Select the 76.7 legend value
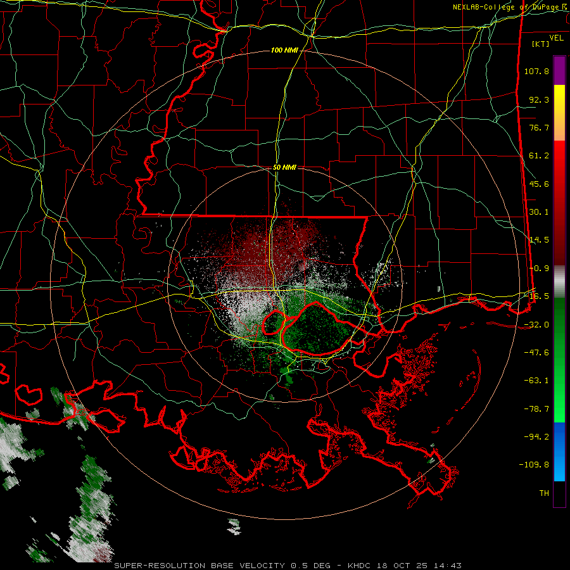Viewport: 570px width, 570px height. [x=539, y=127]
